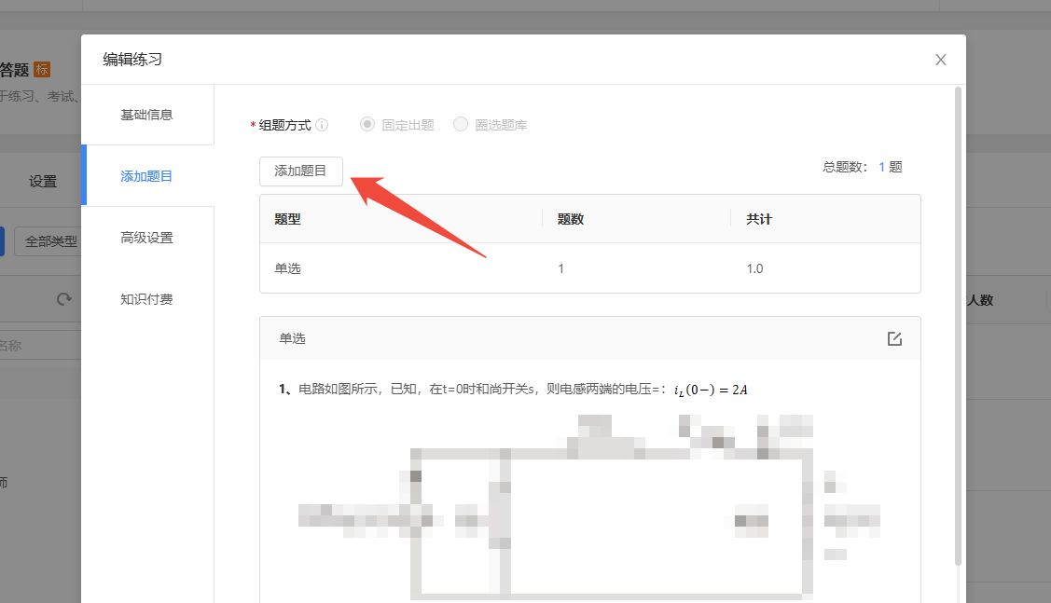Close the 编辑练习 dialog with X
Viewport: 1051px width, 603px height.
pos(940,60)
